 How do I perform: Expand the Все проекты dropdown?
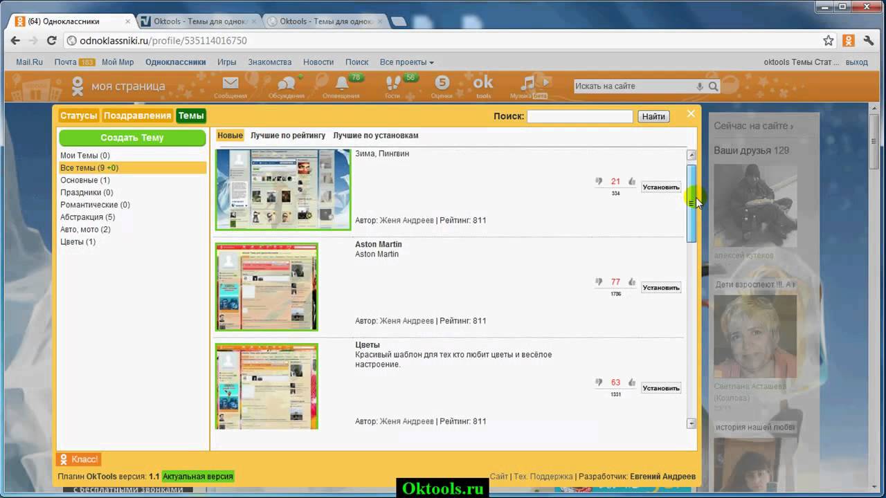click(x=407, y=62)
